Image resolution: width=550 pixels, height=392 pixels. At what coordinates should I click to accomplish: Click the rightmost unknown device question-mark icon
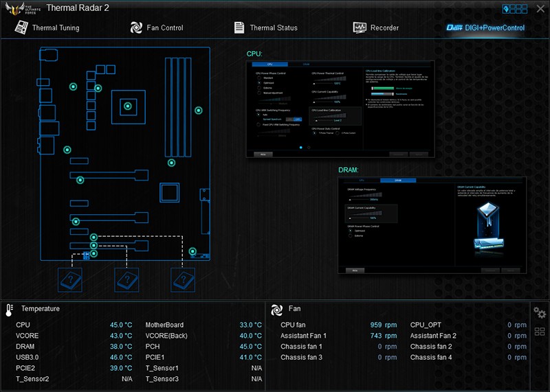(x=183, y=280)
